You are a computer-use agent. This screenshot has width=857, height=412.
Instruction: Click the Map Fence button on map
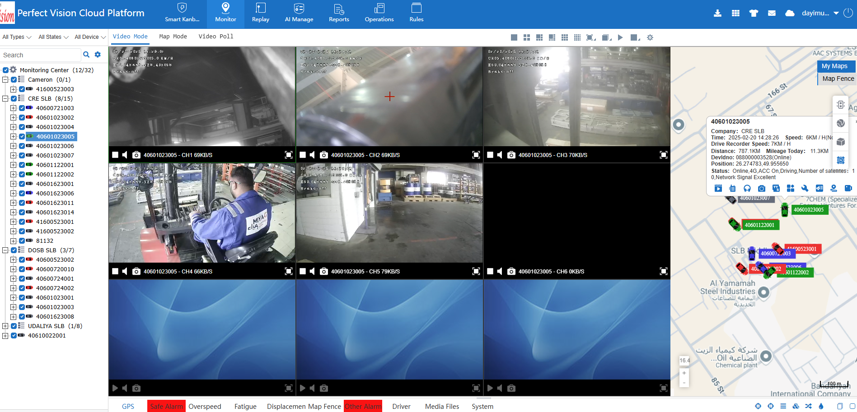click(838, 79)
